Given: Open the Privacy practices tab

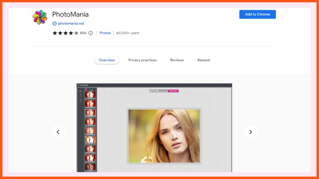Looking at the screenshot, I should coord(142,60).
